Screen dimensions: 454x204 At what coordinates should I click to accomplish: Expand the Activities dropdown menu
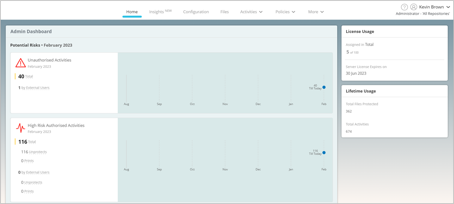[251, 12]
